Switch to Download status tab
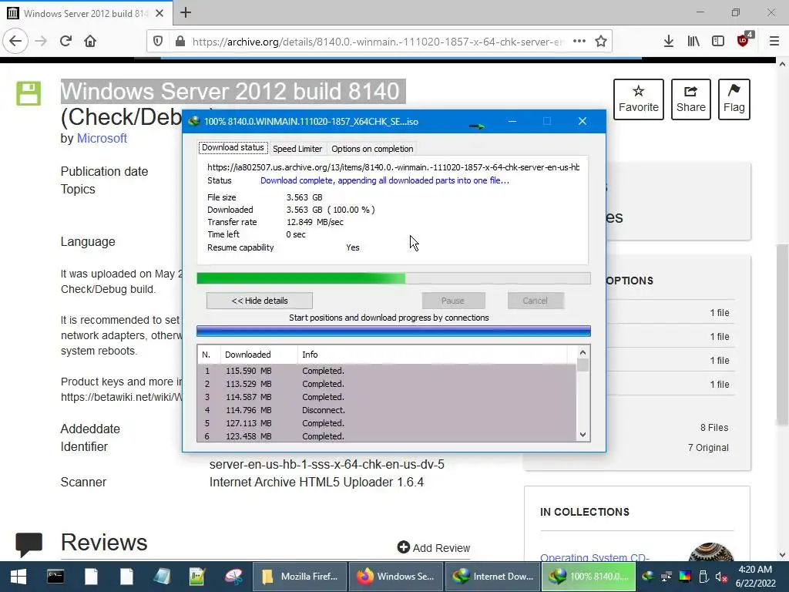789x592 pixels. [233, 147]
